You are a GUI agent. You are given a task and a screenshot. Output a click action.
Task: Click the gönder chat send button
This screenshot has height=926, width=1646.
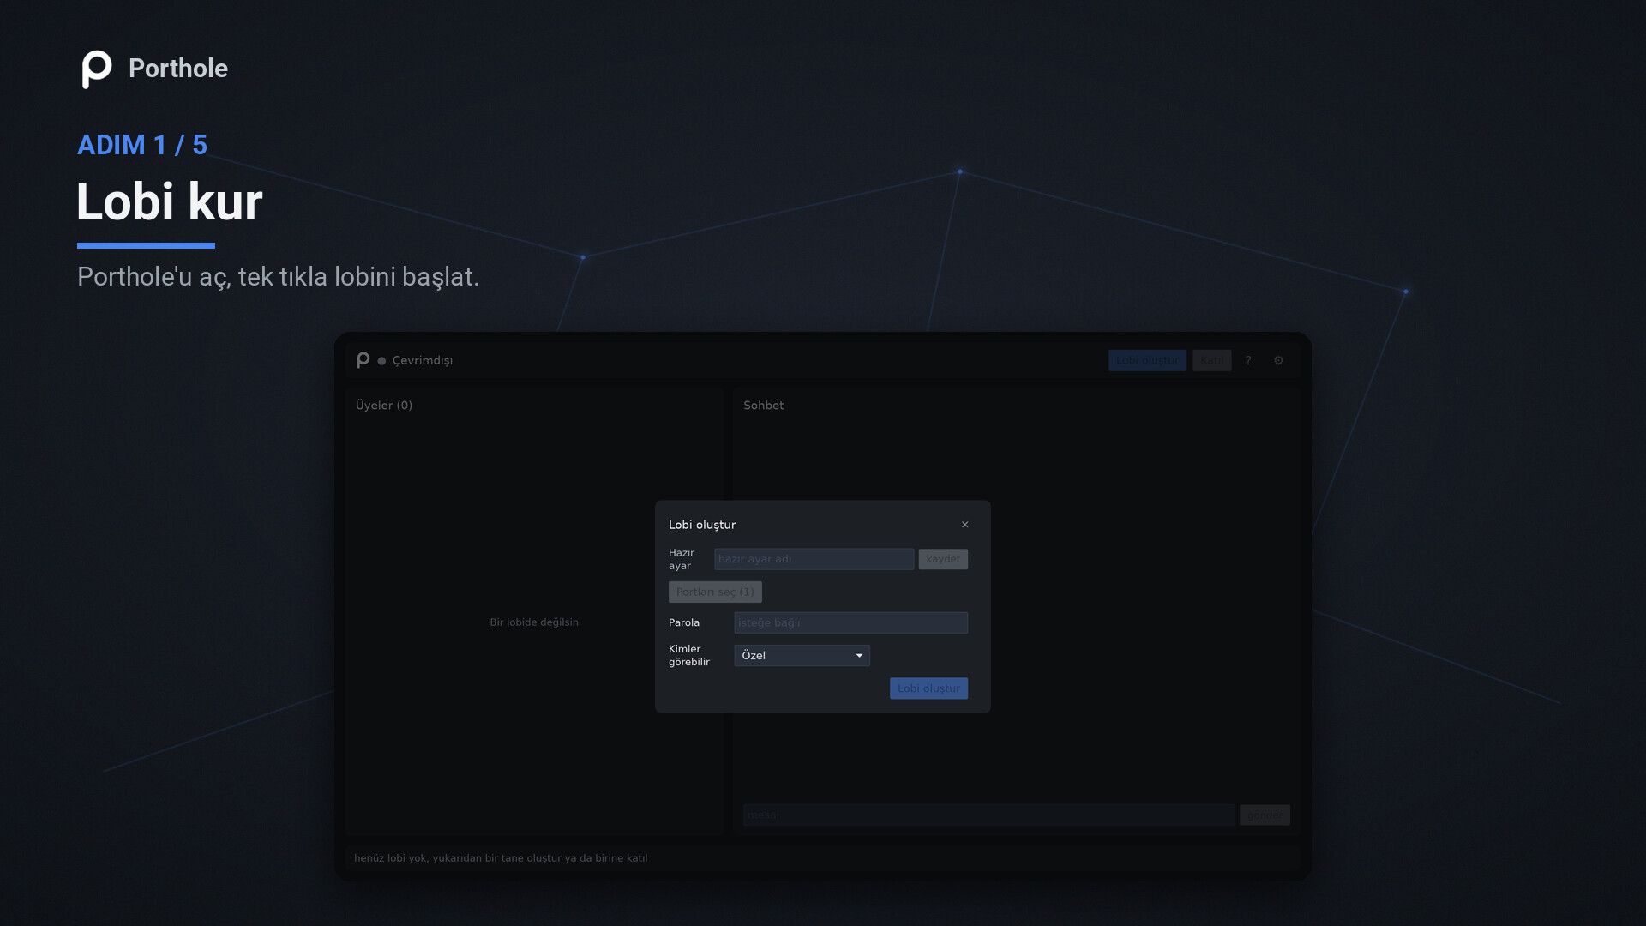pos(1265,815)
